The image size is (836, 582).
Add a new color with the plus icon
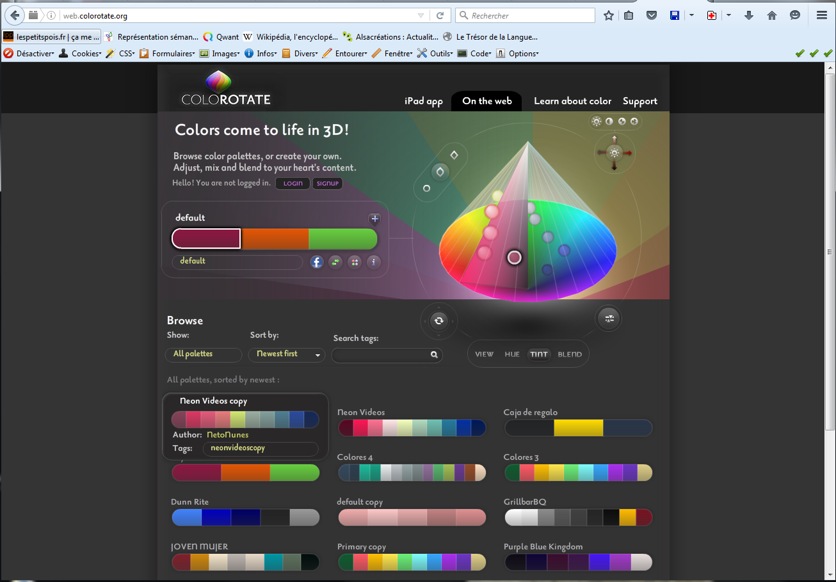[x=375, y=219]
